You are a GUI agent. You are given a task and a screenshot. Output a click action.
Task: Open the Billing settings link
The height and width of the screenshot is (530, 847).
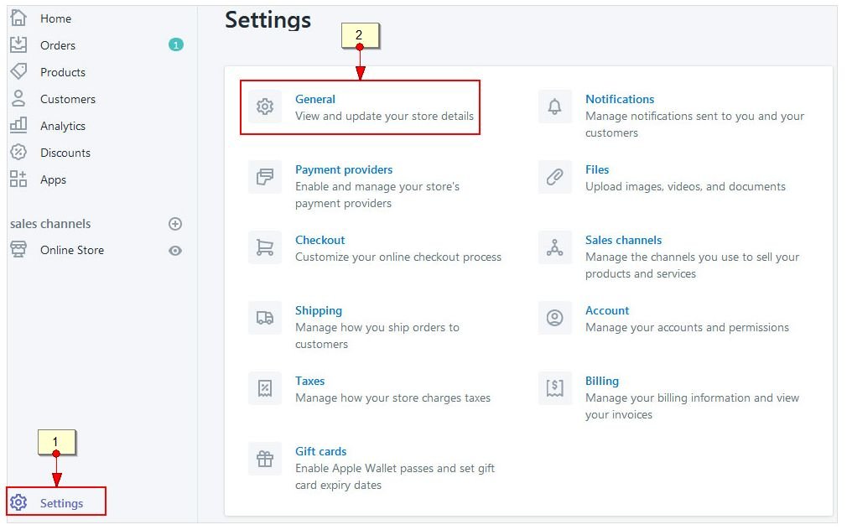[x=602, y=381]
